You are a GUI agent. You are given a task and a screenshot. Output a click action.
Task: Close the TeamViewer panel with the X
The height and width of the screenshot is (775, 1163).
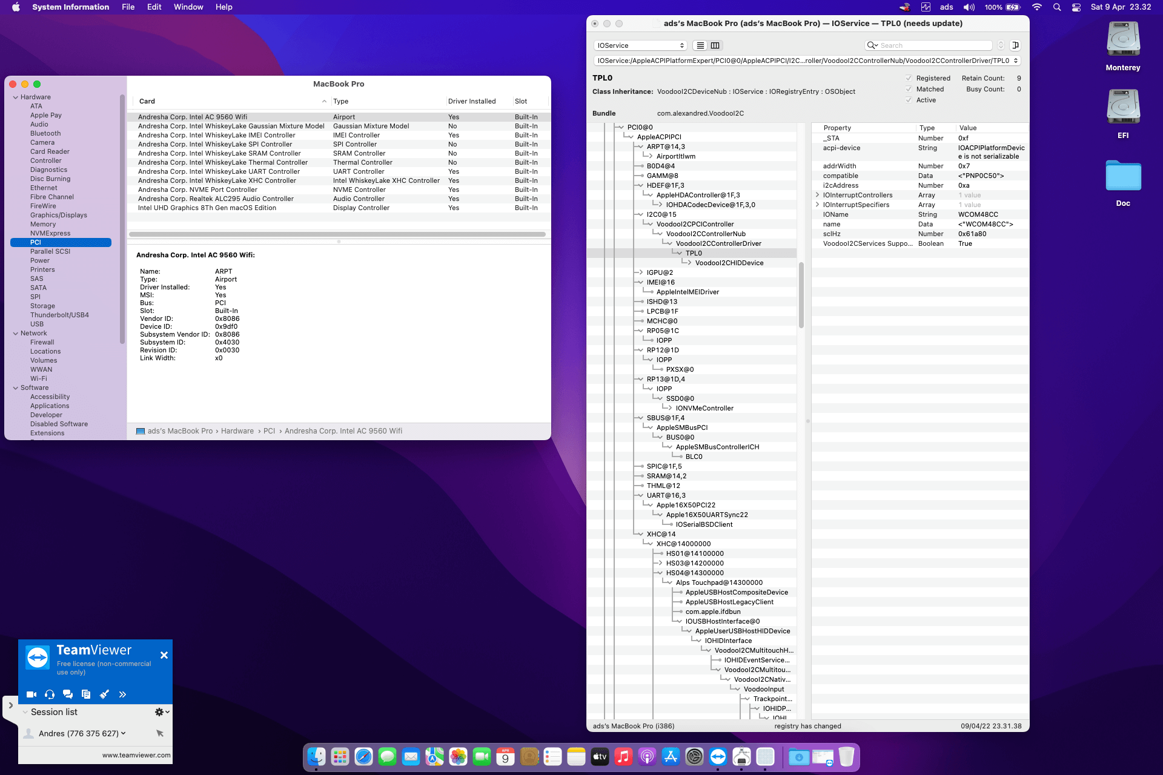[x=164, y=655]
